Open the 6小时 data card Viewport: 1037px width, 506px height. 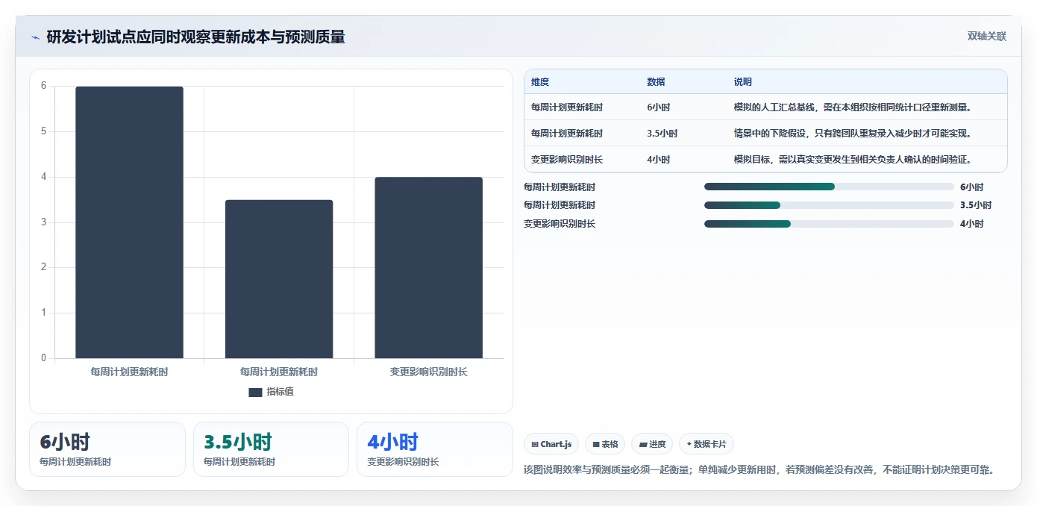point(107,449)
